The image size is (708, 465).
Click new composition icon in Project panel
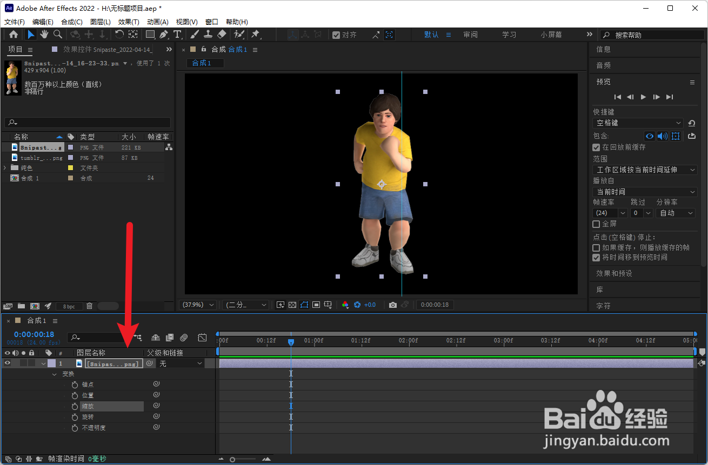click(x=35, y=306)
